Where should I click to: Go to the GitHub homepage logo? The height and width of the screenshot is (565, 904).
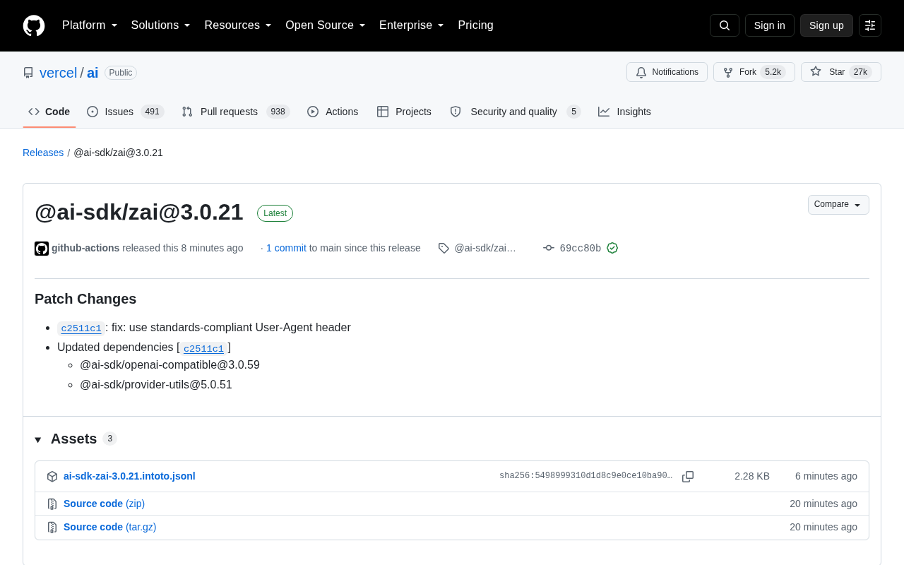click(x=34, y=25)
